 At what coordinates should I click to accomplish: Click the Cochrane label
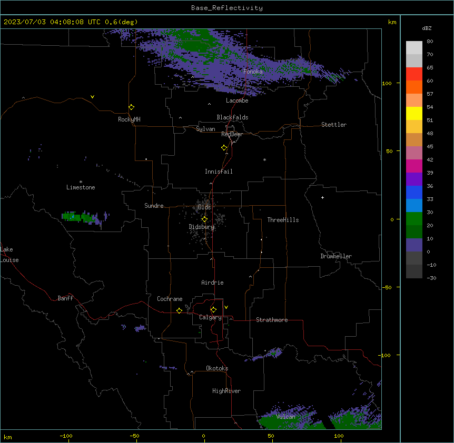(x=170, y=299)
